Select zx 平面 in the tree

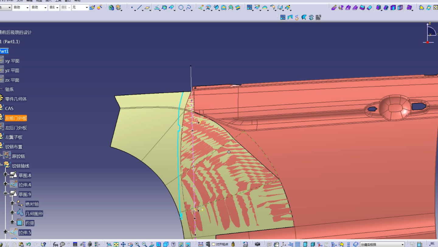12,80
